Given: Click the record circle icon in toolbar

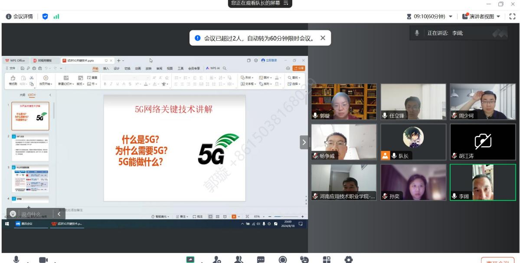Looking at the screenshot, I should point(283,260).
